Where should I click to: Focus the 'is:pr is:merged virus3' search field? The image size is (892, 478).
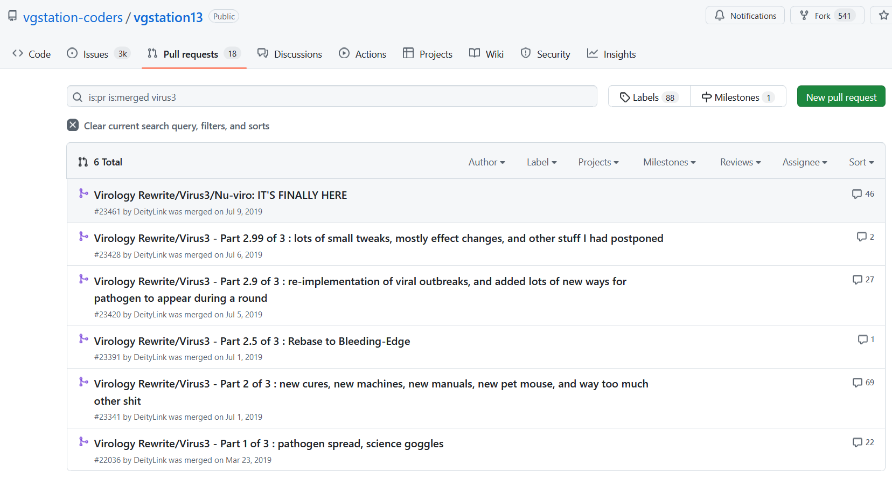pyautogui.click(x=332, y=96)
